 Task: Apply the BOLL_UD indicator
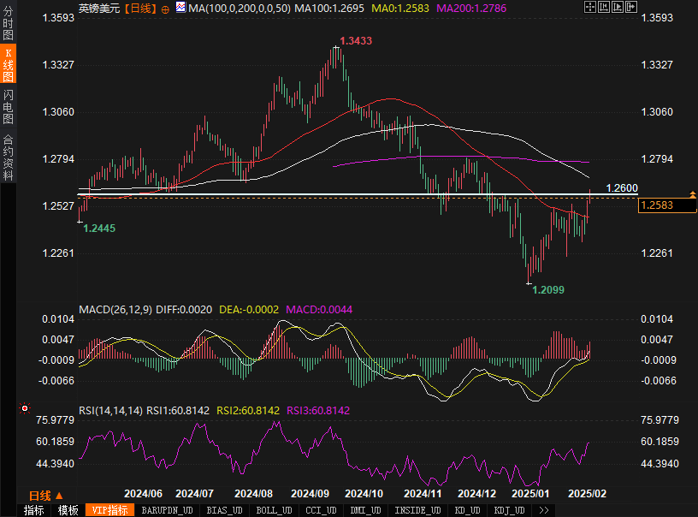click(x=274, y=510)
